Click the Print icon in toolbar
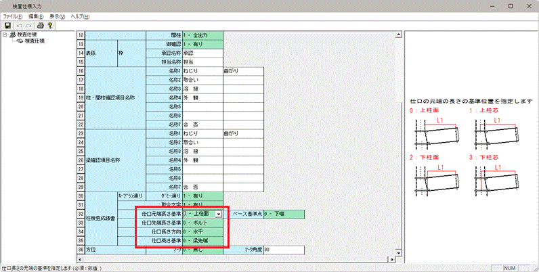This screenshot has width=539, height=272. (40, 25)
